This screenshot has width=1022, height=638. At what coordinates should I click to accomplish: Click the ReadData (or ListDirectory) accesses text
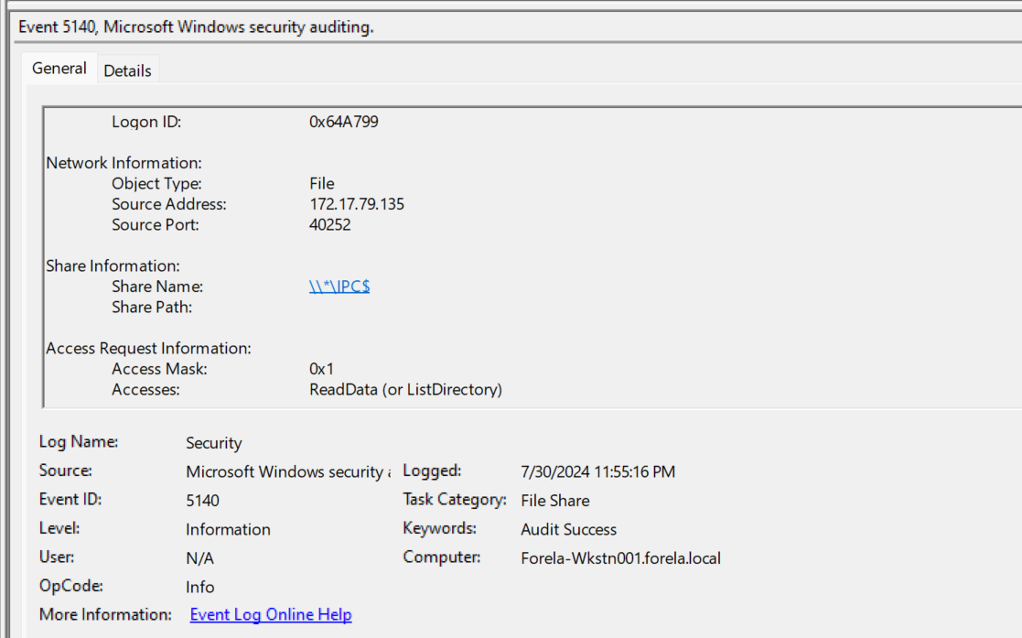[x=405, y=389]
